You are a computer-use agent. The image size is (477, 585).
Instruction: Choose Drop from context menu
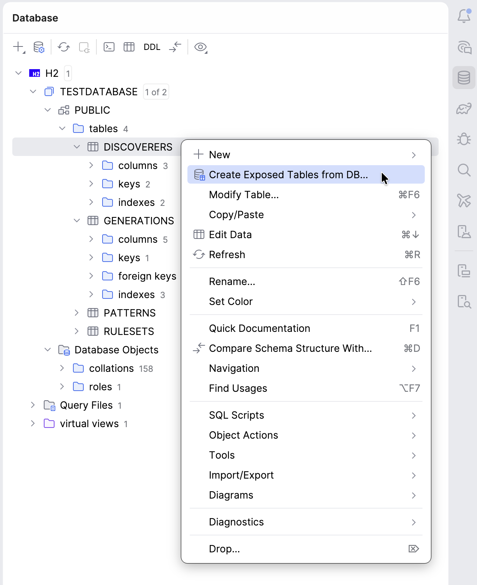pos(306,549)
